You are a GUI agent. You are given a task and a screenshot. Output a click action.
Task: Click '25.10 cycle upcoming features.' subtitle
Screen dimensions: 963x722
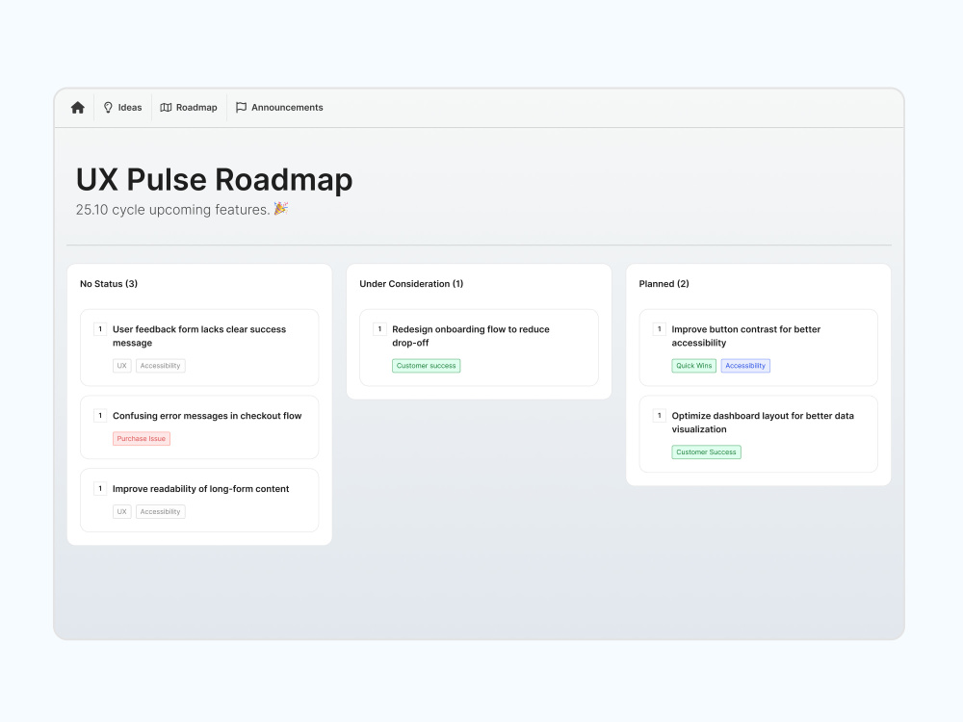173,210
